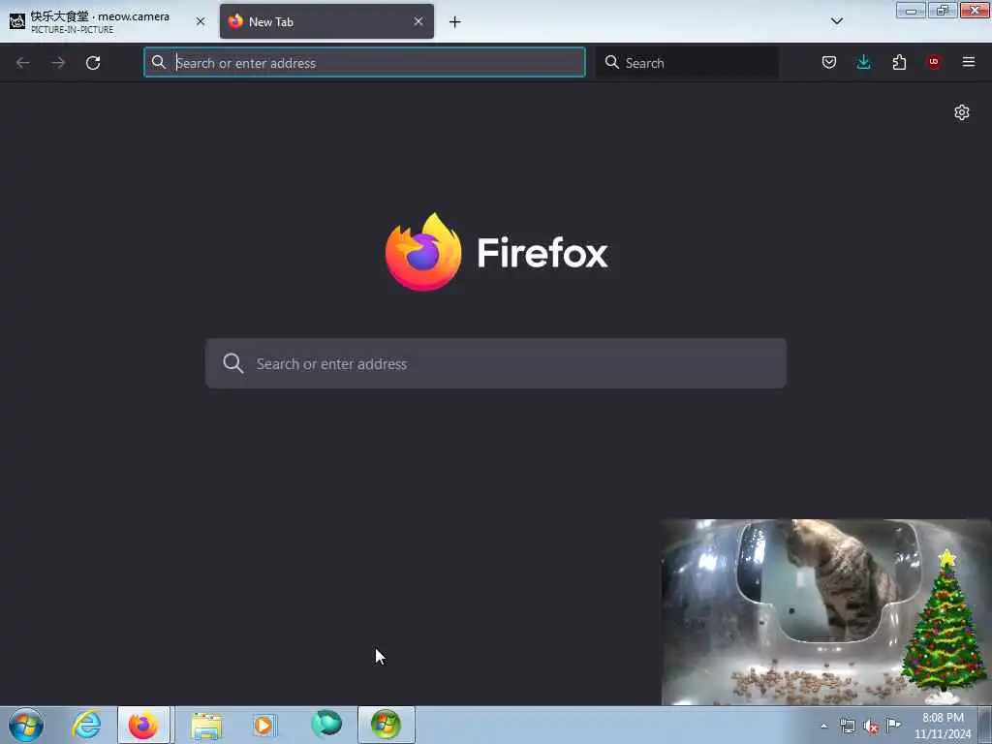Show hidden tray icons arrow

[823, 727]
